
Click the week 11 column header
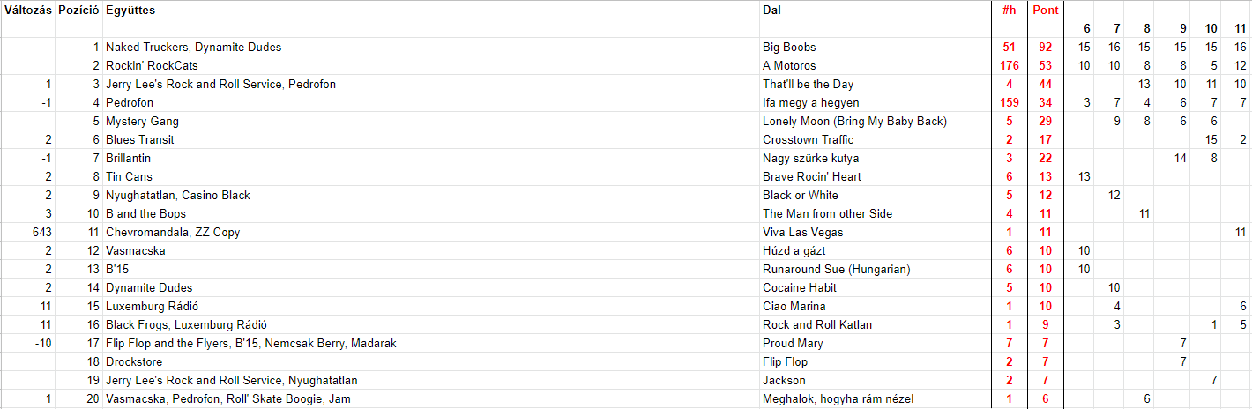tap(1240, 29)
